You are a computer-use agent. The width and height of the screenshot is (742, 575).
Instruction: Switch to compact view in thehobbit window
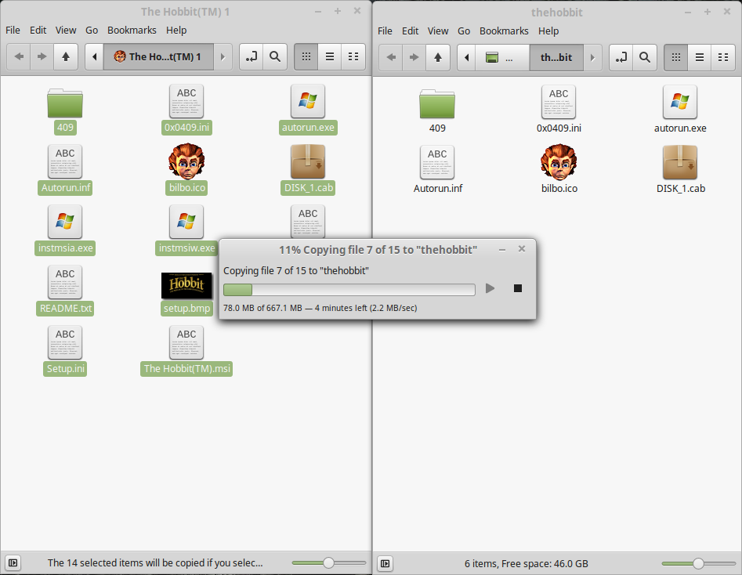[723, 57]
